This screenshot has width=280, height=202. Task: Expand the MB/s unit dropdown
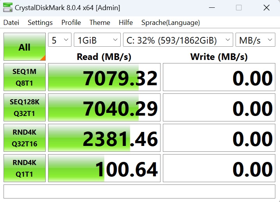(x=255, y=40)
